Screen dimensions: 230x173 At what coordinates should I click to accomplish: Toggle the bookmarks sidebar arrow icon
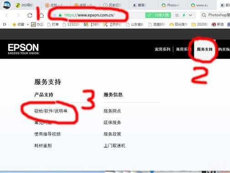tap(5, 24)
